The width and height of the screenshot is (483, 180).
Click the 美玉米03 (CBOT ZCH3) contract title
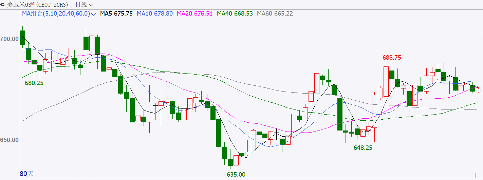coord(37,5)
